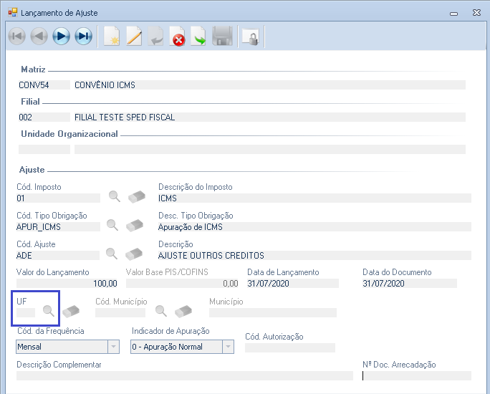Clear UF field with eraser icon
Viewport: 490px width, 394px height.
(x=71, y=311)
